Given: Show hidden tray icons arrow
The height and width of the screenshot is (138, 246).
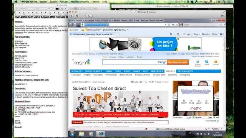Looking at the screenshot, I should point(194,134).
